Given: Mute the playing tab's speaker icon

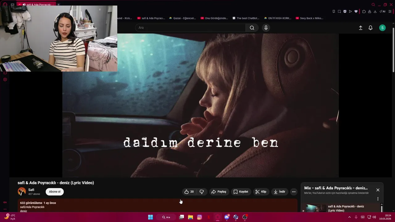Looking at the screenshot, I should [x=24, y=5].
